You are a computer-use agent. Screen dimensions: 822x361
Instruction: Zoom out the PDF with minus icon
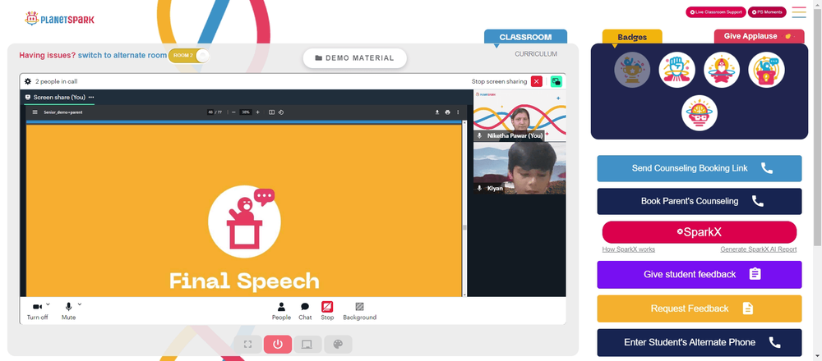point(233,112)
